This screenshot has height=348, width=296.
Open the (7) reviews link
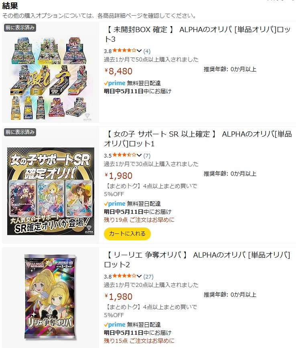pos(147,156)
